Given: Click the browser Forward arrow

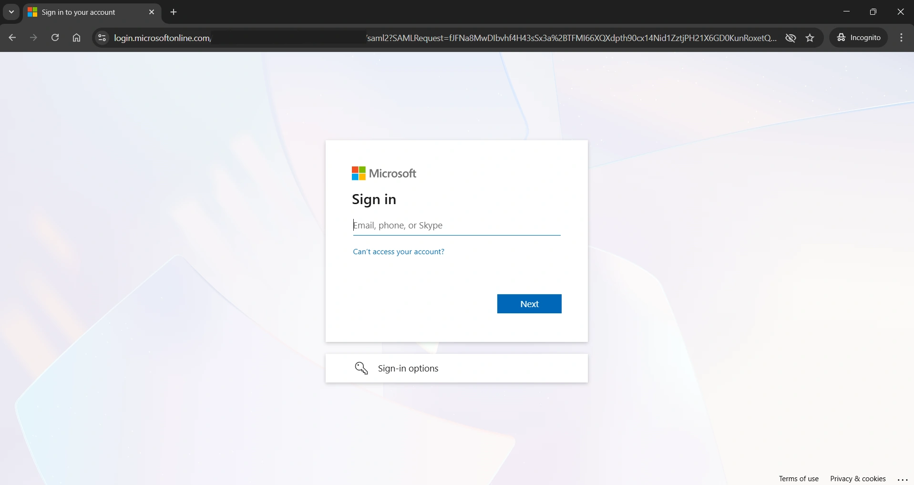Looking at the screenshot, I should point(33,38).
